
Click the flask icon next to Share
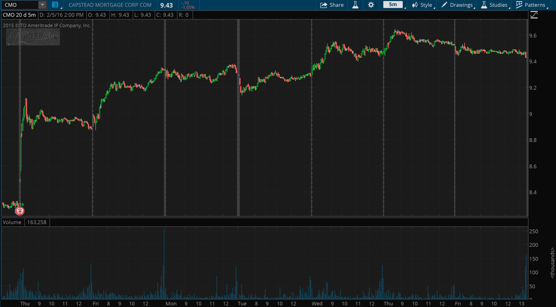click(x=355, y=5)
